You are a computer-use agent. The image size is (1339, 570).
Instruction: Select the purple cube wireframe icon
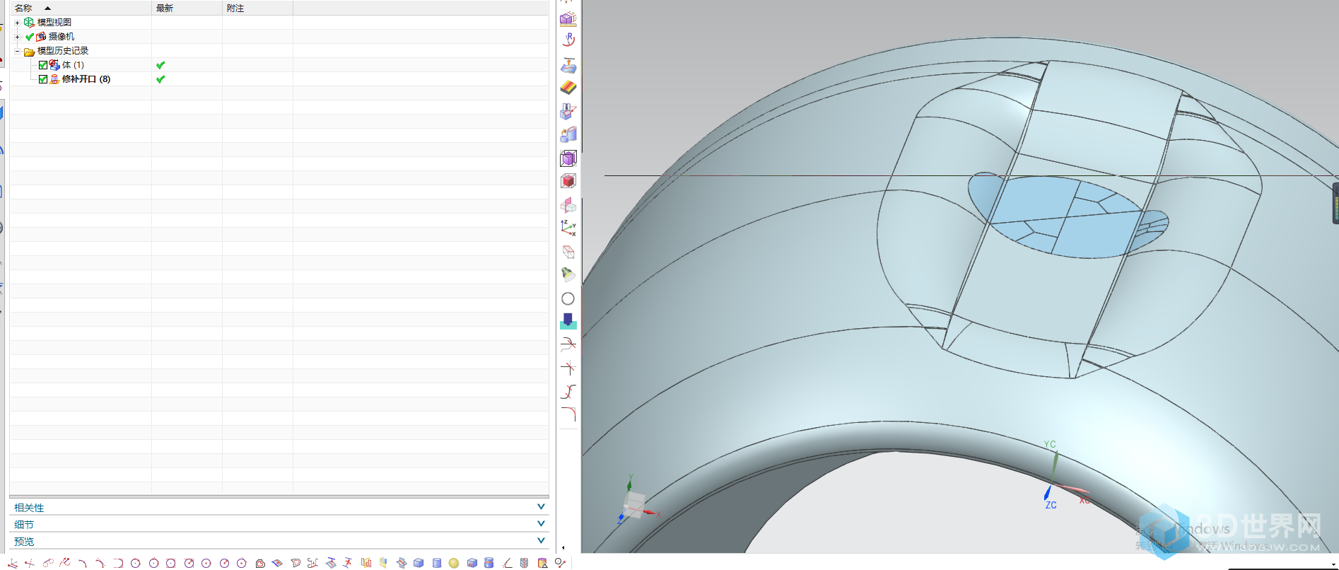[x=568, y=158]
